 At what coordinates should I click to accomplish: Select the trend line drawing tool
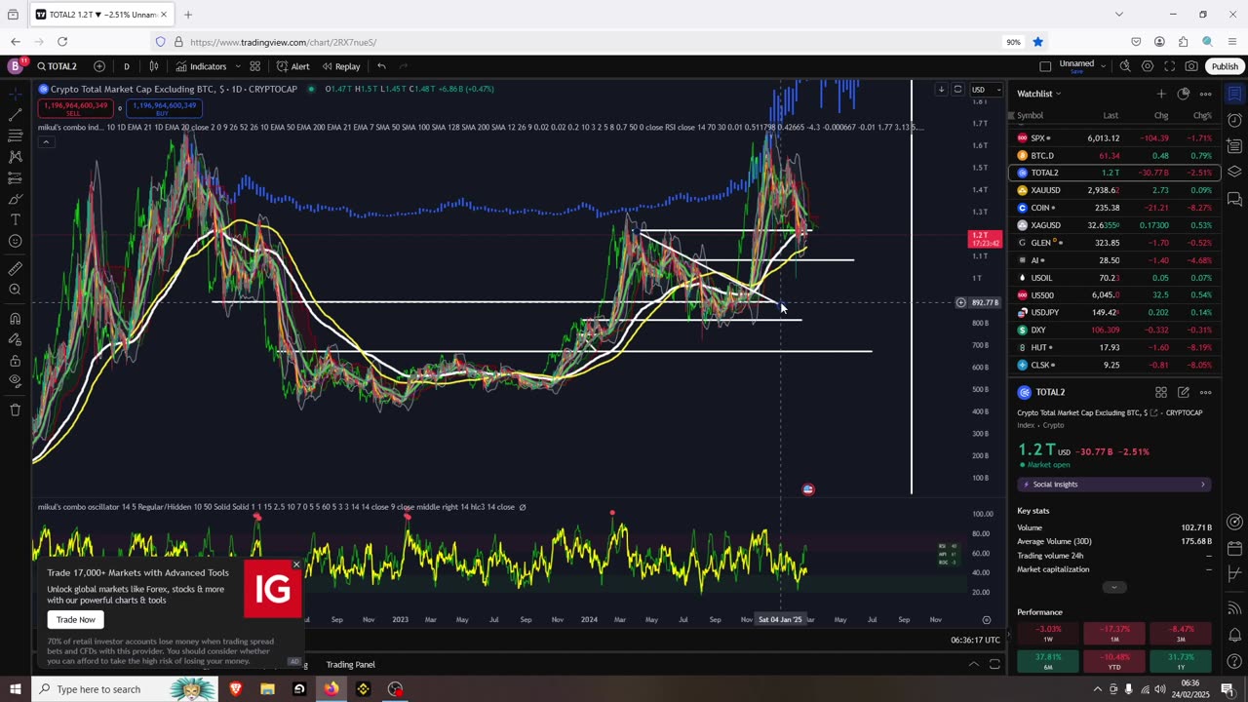(x=15, y=115)
